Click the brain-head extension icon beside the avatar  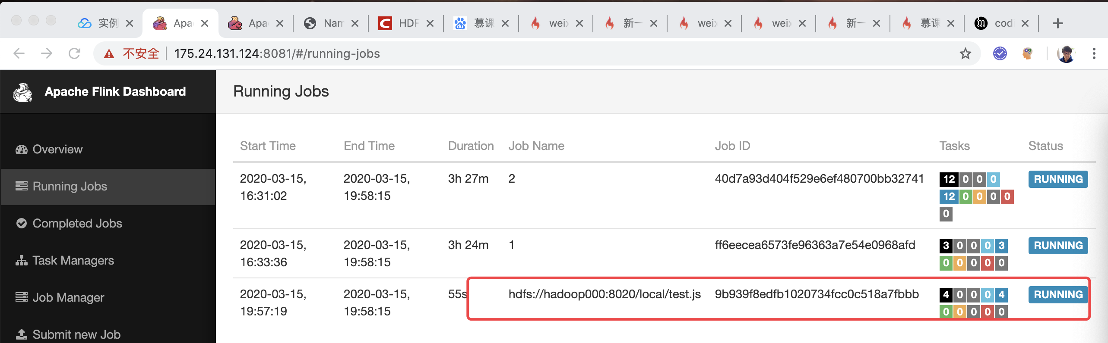click(x=1028, y=53)
